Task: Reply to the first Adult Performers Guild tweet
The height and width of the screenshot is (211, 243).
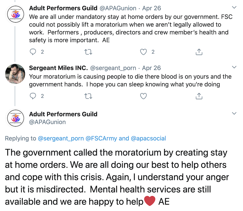Action: click(33, 52)
